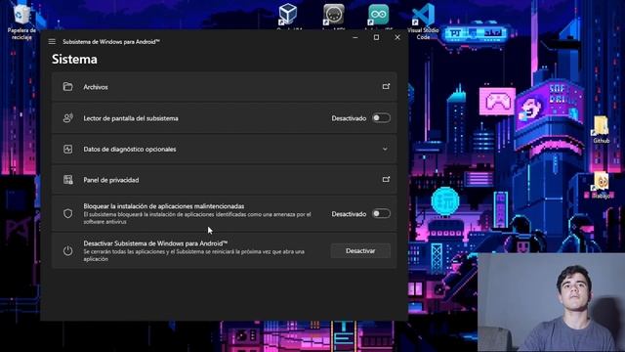
Task: Click the Sistema page heading
Action: [74, 59]
